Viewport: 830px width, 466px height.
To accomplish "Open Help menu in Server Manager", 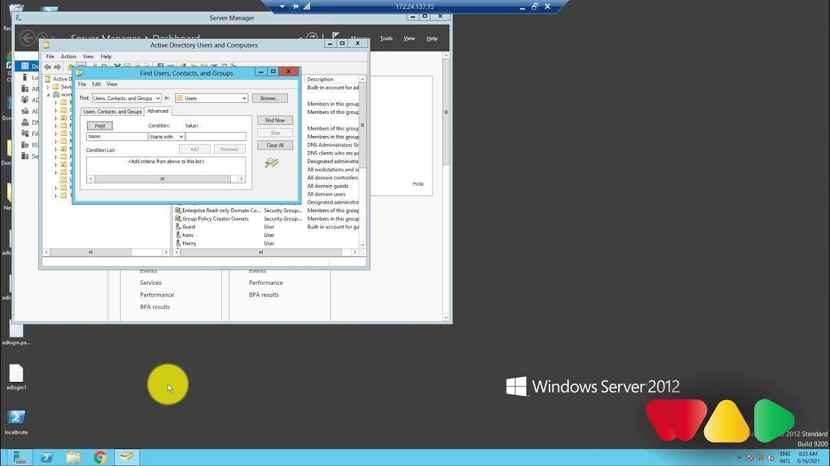I will [x=432, y=38].
